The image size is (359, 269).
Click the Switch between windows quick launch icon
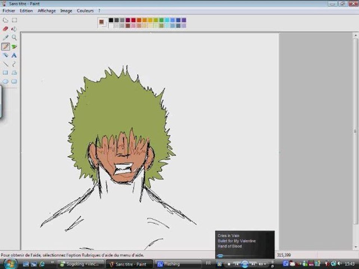pos(34,264)
